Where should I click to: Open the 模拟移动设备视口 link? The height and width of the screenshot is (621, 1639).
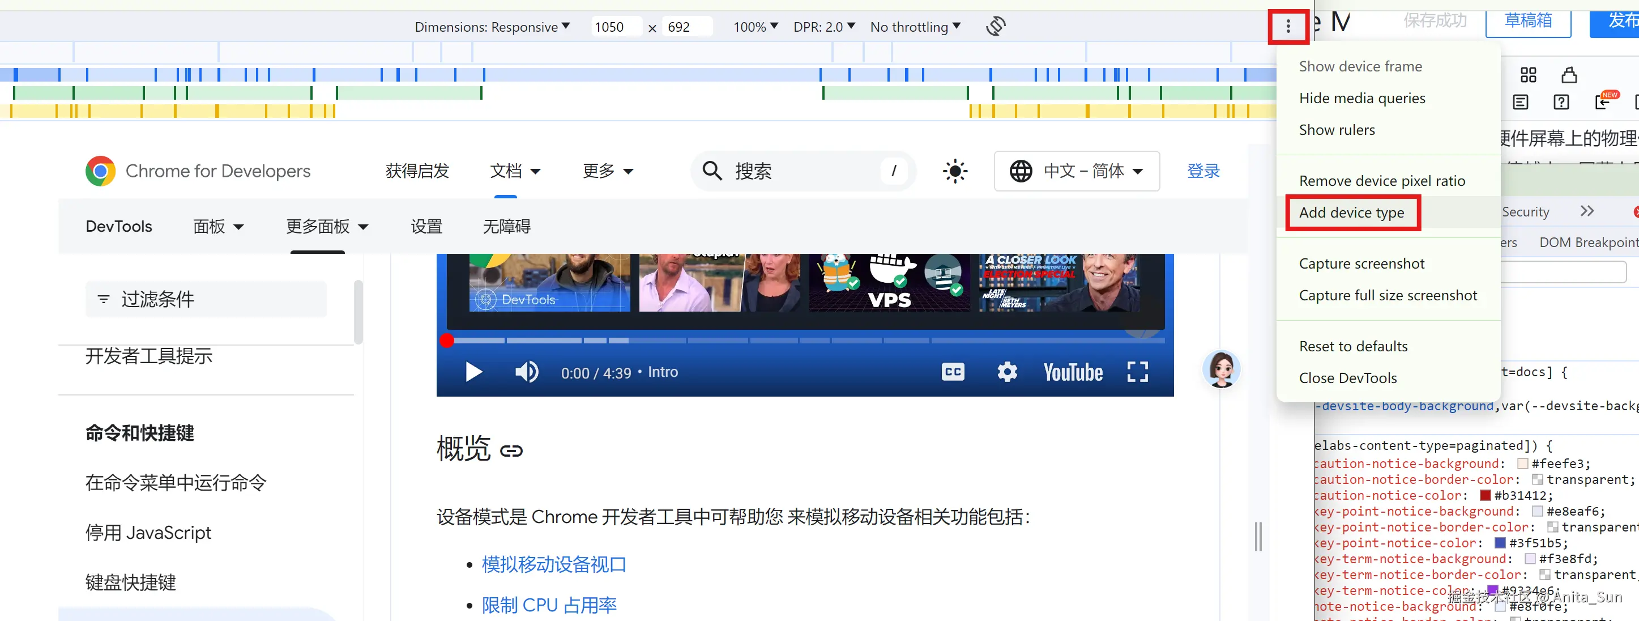[x=553, y=564]
